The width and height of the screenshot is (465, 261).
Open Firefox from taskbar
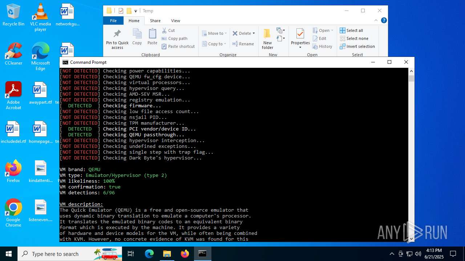185,254
